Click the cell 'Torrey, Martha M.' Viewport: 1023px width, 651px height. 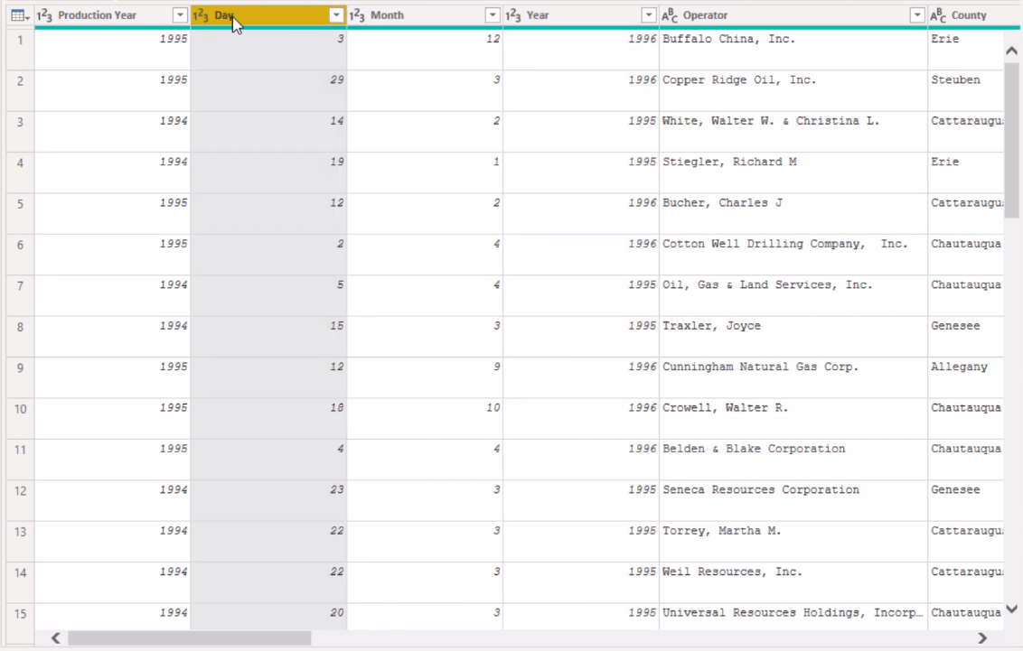(x=793, y=542)
